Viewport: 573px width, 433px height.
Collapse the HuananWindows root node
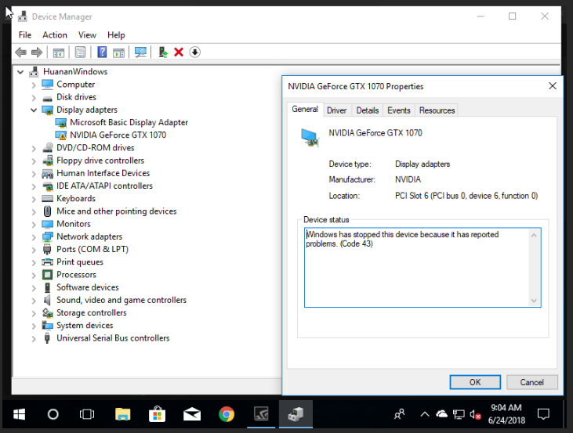coord(20,72)
